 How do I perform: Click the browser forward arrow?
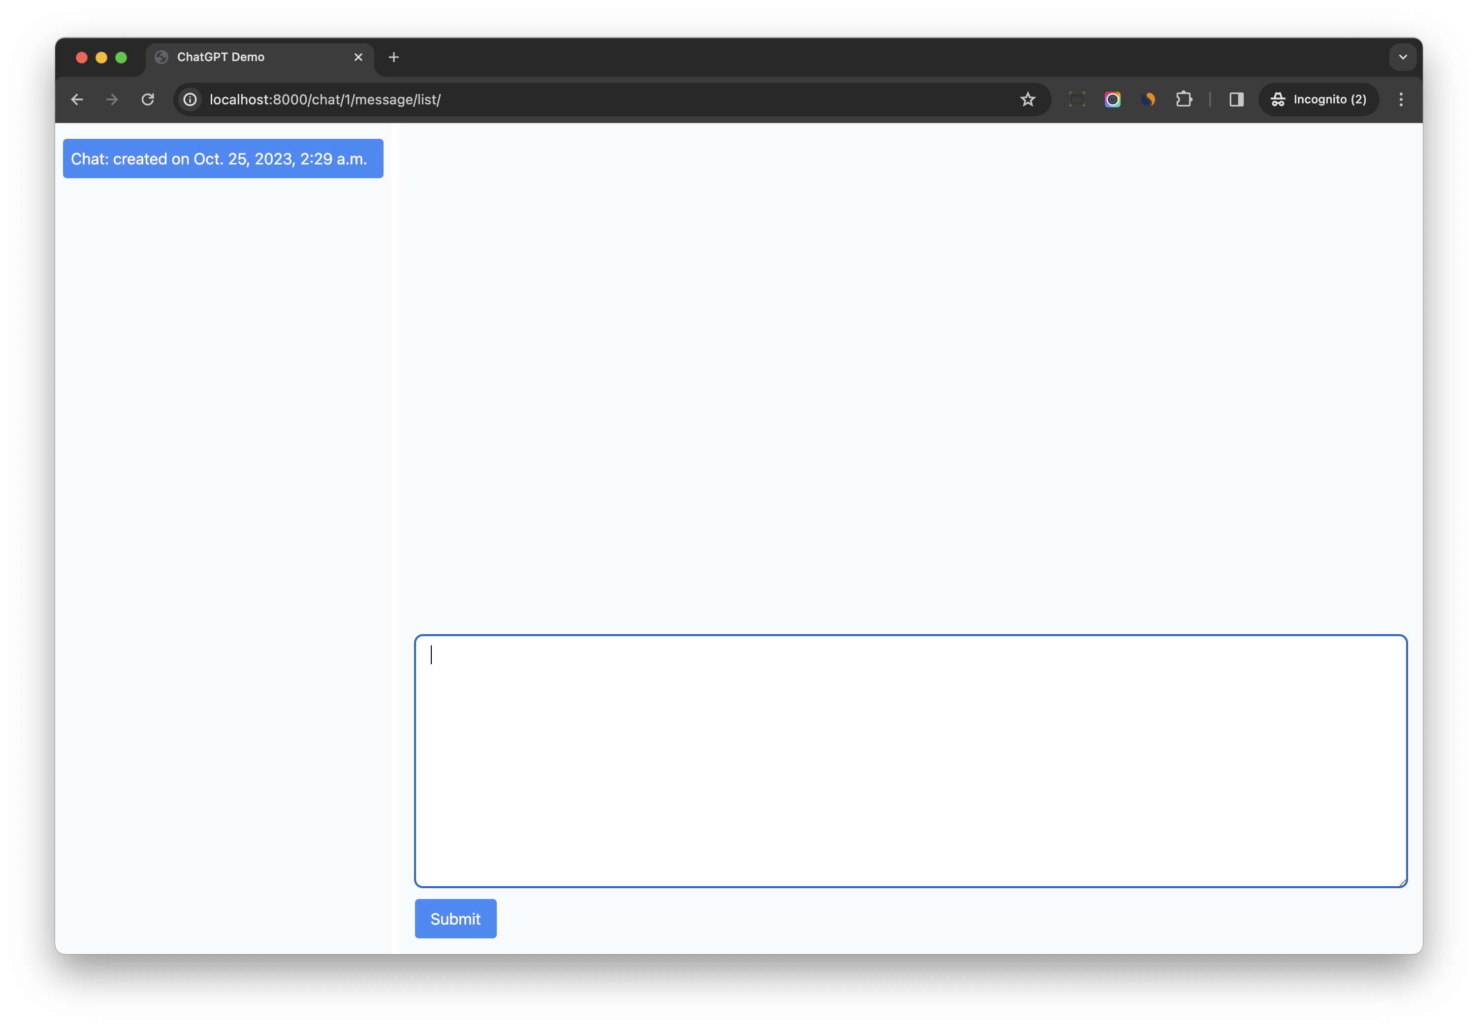coord(112,100)
